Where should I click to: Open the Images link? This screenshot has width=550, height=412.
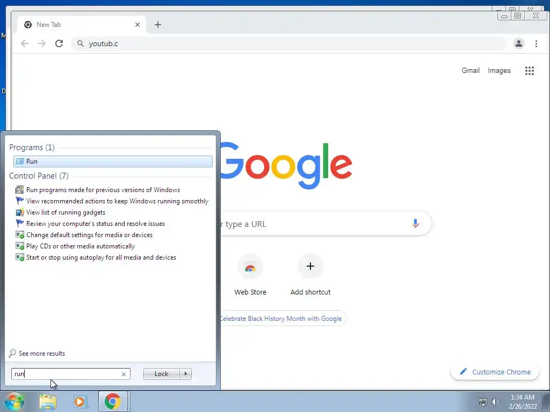(x=499, y=70)
